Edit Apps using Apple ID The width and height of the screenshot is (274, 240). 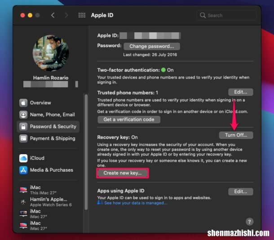click(240, 191)
